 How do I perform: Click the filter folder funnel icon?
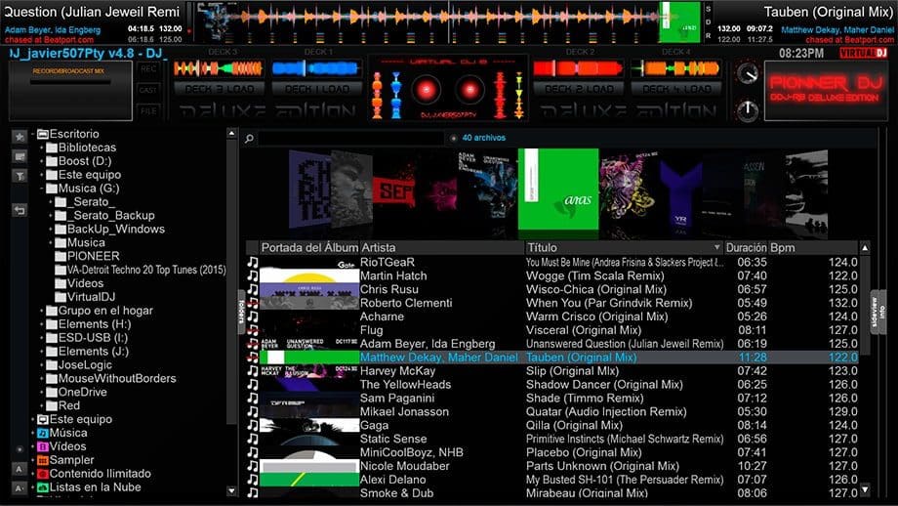point(20,176)
